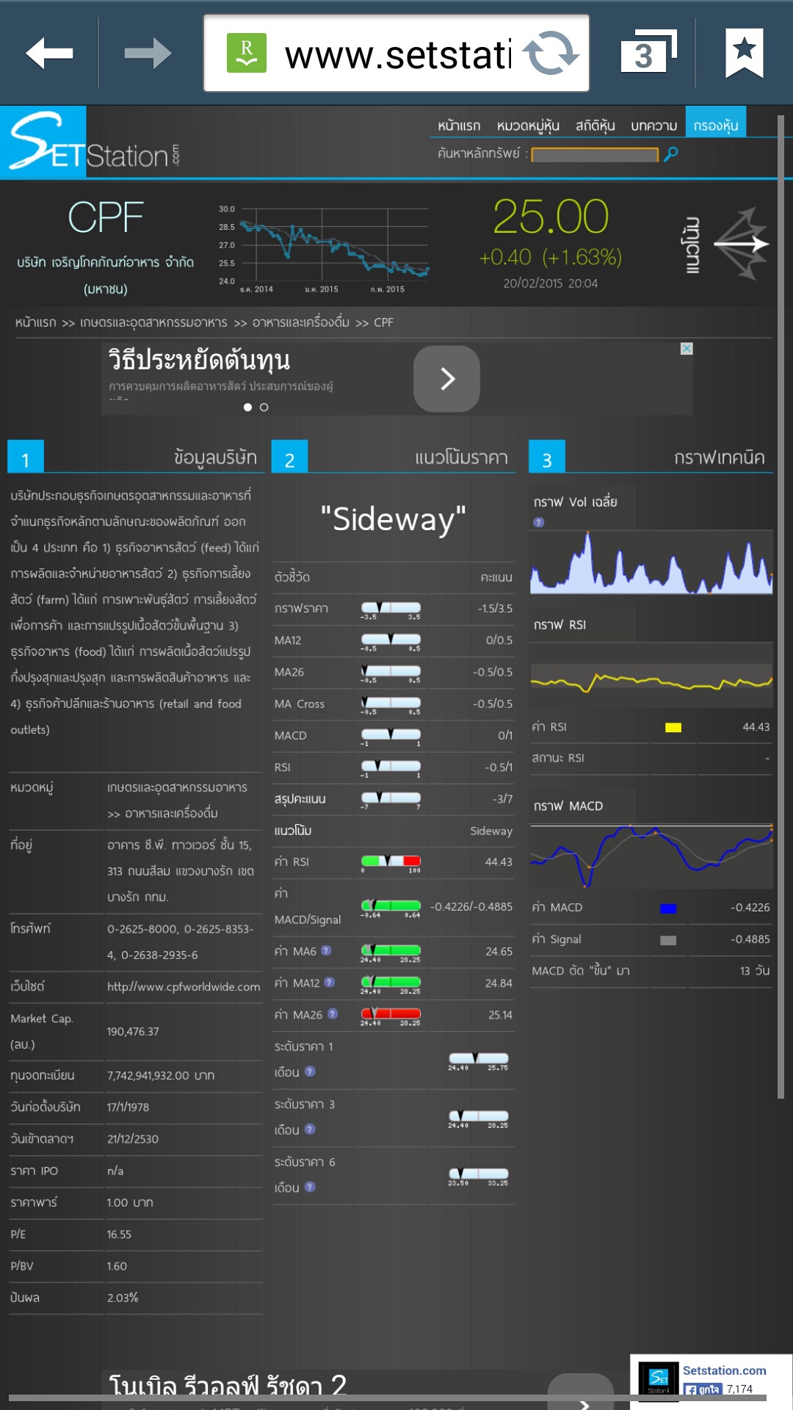Click the vertical page scrollbar
The image size is (793, 1410).
[x=781, y=606]
